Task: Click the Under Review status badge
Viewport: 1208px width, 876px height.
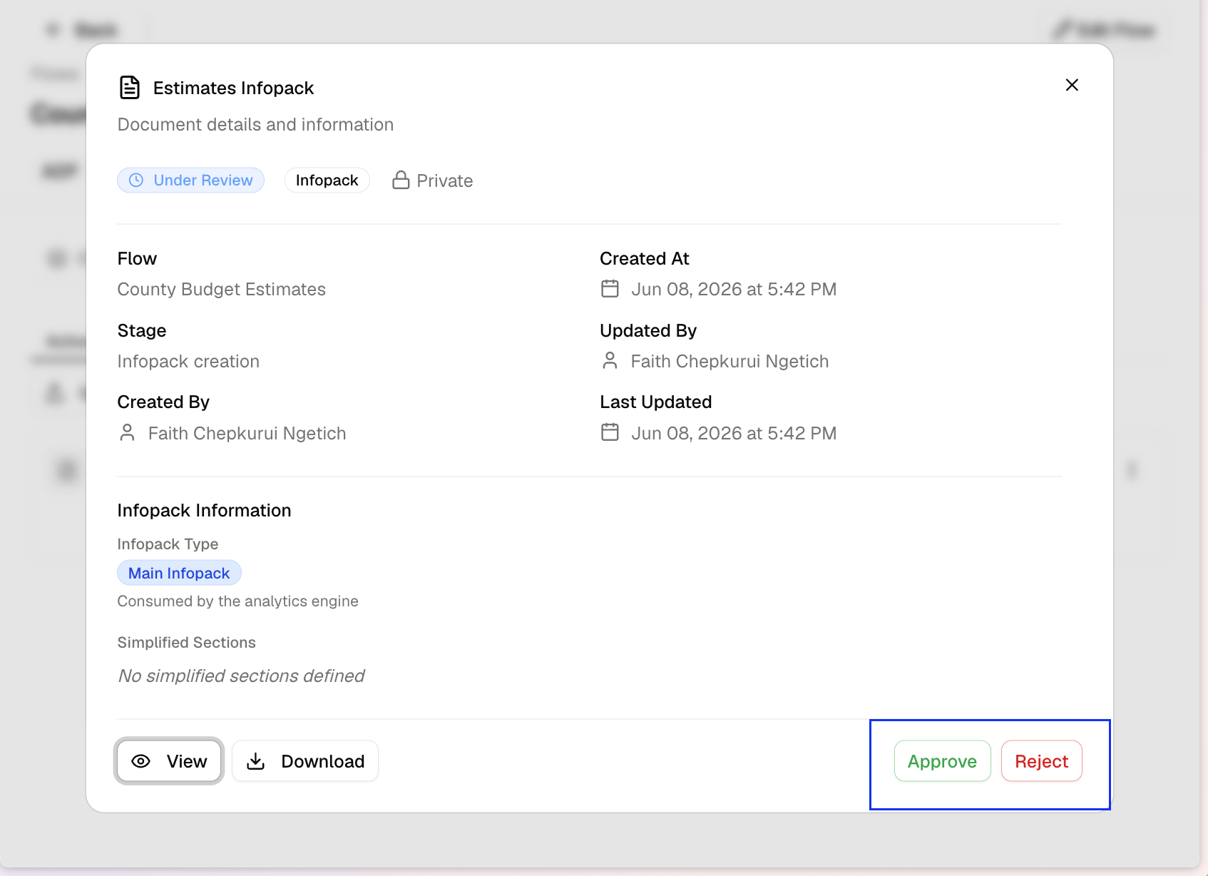Action: [190, 180]
